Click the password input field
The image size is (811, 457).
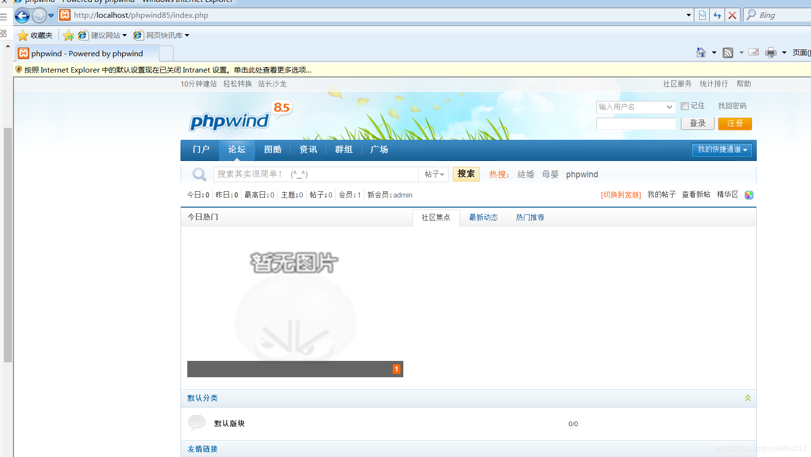636,124
